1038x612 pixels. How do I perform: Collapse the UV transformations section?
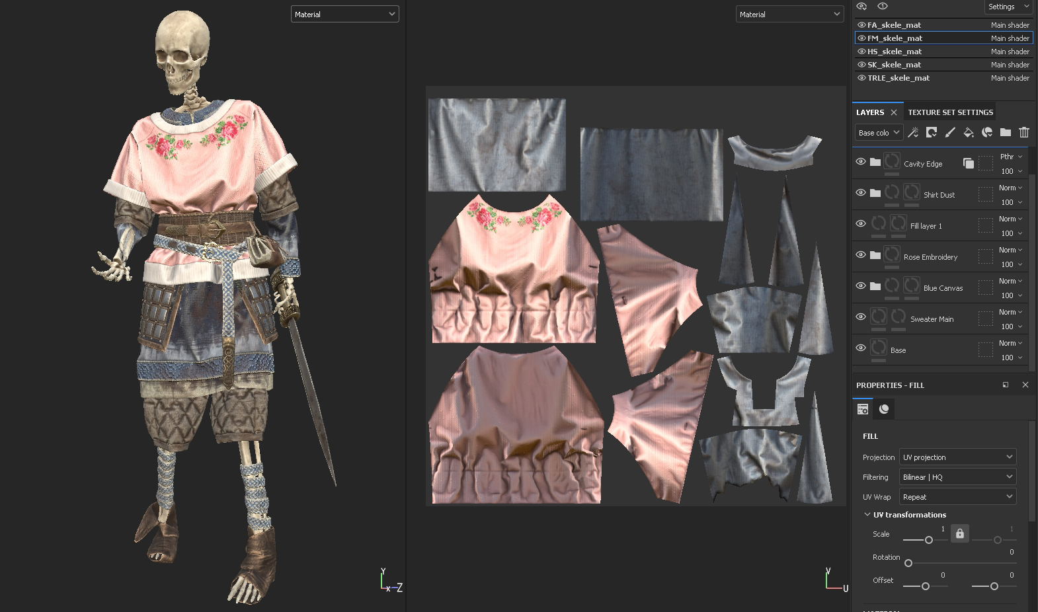coord(867,515)
